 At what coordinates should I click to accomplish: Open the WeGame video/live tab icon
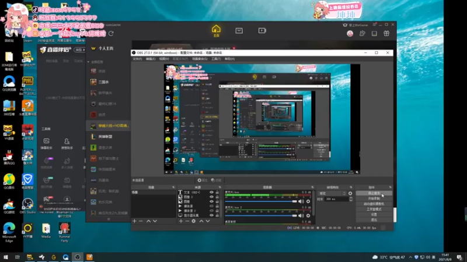pyautogui.click(x=262, y=31)
